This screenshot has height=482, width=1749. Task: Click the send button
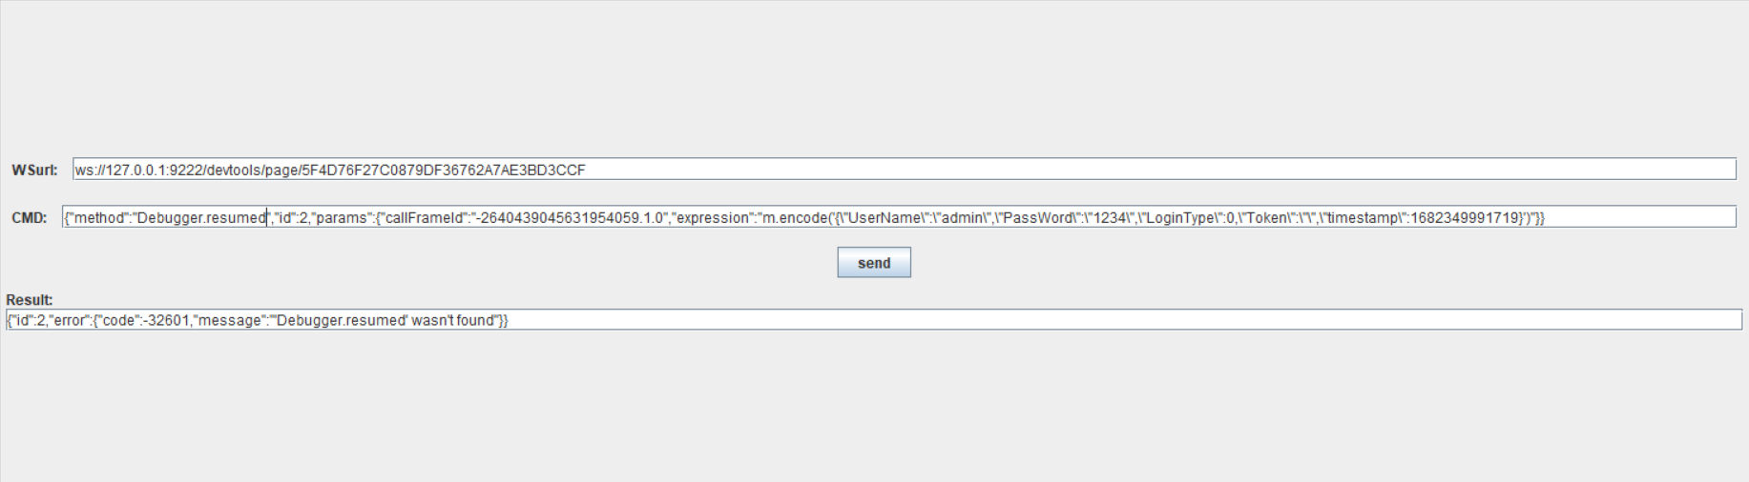[874, 263]
